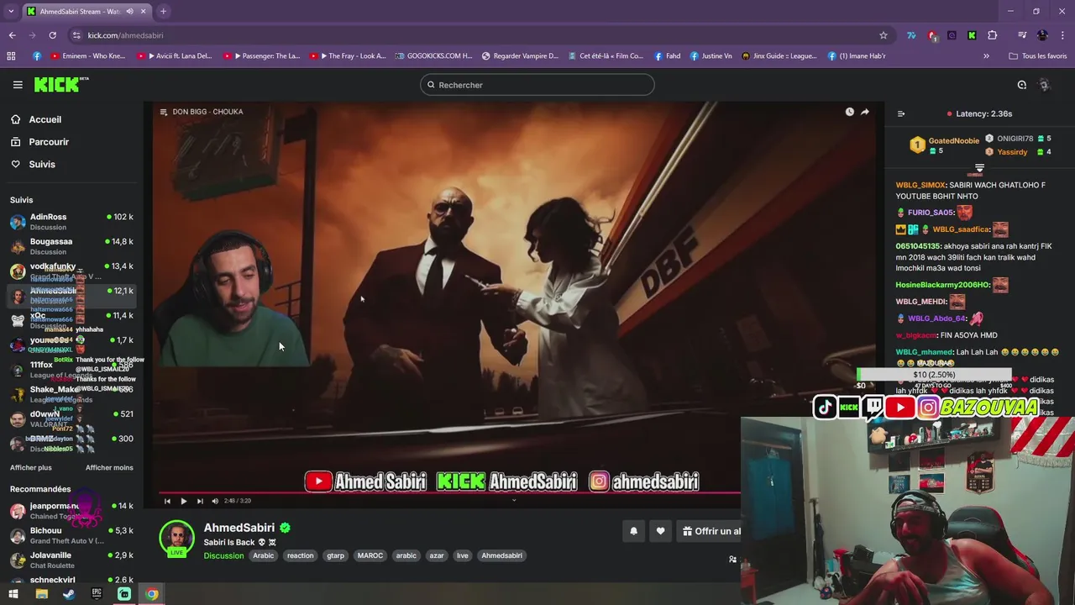Open Bichouu recommended channel
Viewport: 1075px width, 605px height.
[x=71, y=535]
